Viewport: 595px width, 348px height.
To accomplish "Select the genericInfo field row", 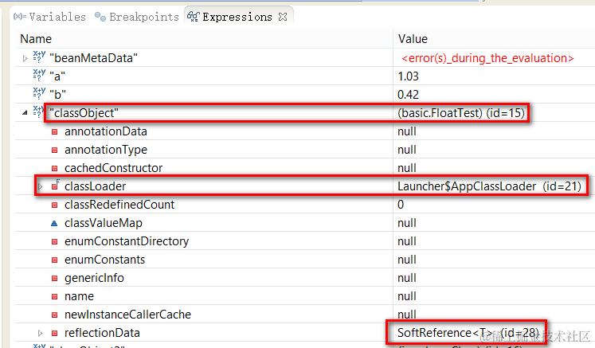I will (x=305, y=278).
